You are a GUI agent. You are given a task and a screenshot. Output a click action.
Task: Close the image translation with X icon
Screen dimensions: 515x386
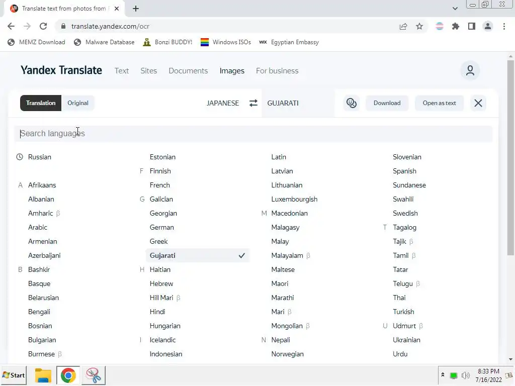478,103
